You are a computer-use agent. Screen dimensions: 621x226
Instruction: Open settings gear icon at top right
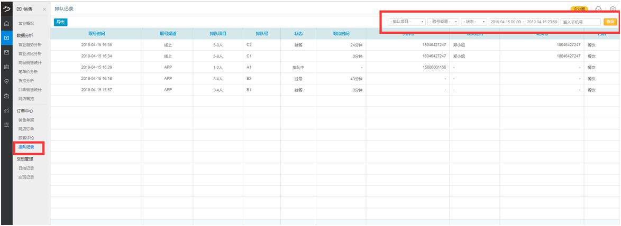click(x=613, y=9)
